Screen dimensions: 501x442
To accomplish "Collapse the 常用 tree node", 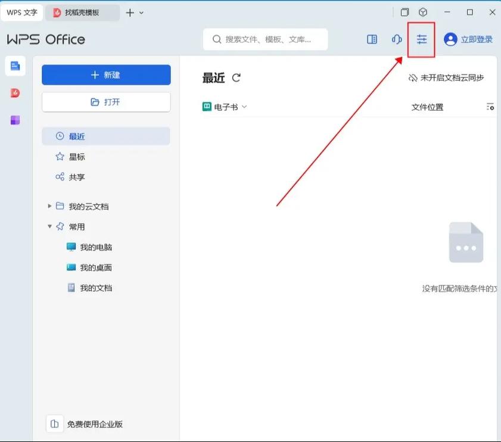I will [x=49, y=226].
